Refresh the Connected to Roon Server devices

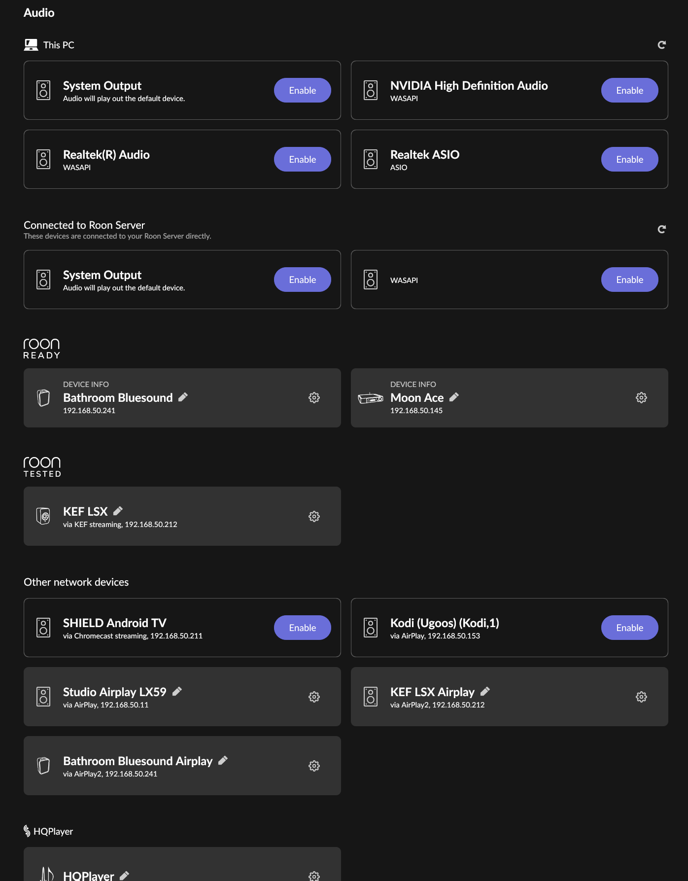click(x=662, y=229)
